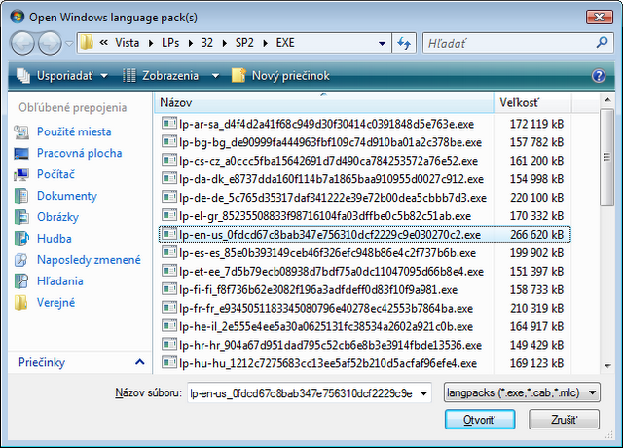Click the Verejné yellow folder icon

21,303
